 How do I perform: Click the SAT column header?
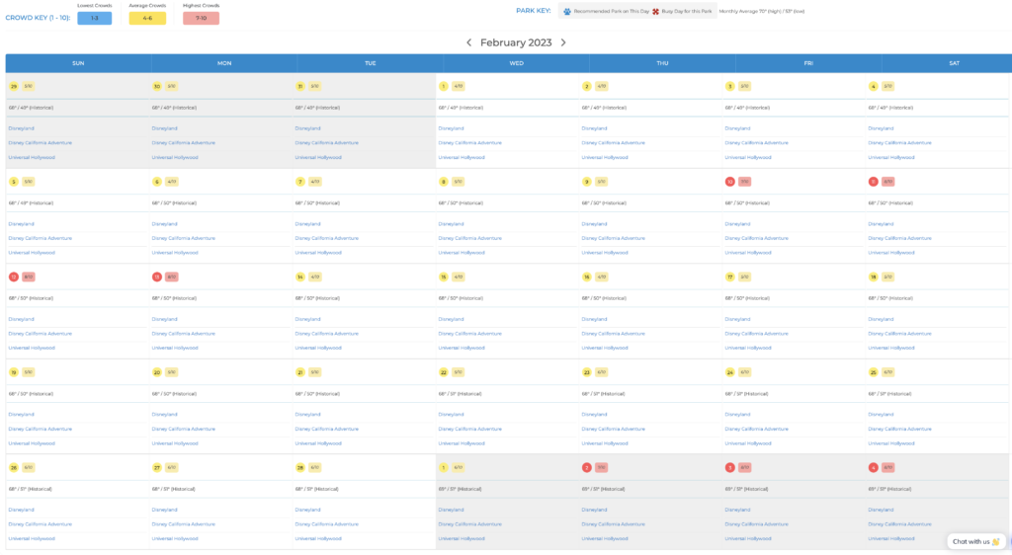tap(954, 63)
